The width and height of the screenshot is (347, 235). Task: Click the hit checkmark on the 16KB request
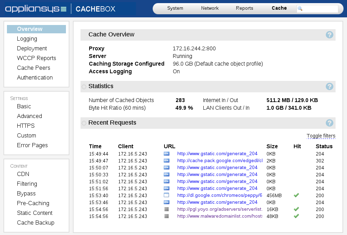point(296,209)
